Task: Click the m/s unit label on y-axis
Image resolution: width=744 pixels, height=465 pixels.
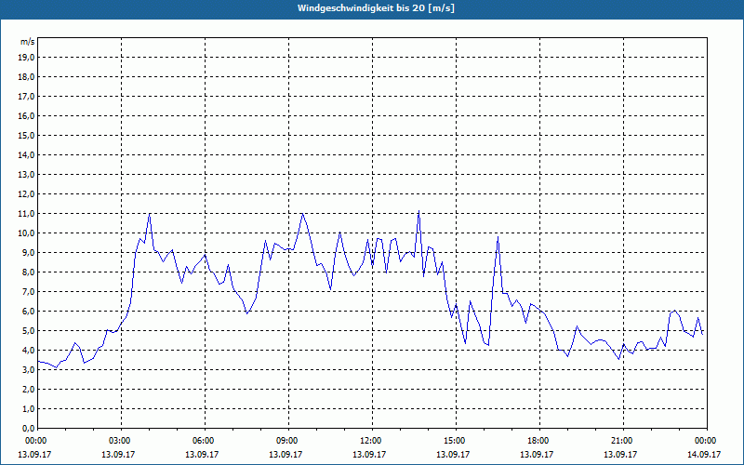Action: click(x=27, y=42)
